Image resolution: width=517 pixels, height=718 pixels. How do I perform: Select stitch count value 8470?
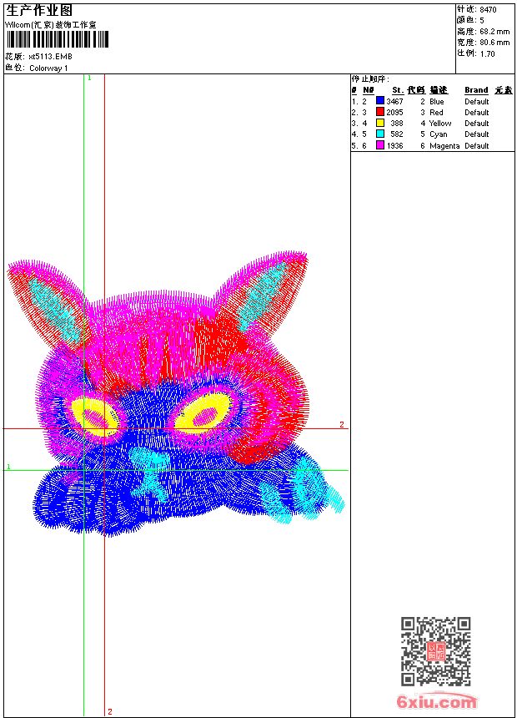(488, 10)
